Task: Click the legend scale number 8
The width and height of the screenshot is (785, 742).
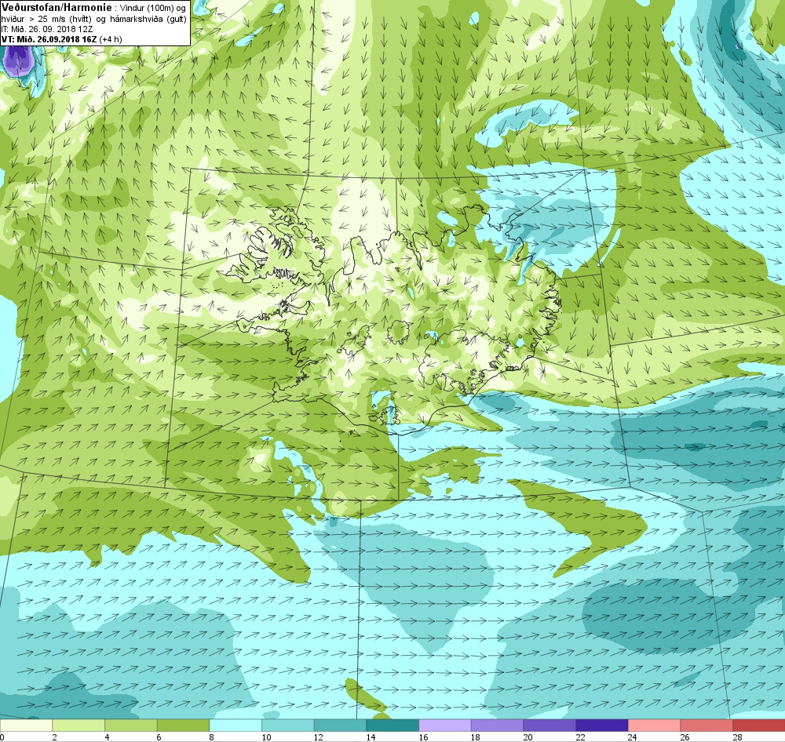Action: coord(212,737)
